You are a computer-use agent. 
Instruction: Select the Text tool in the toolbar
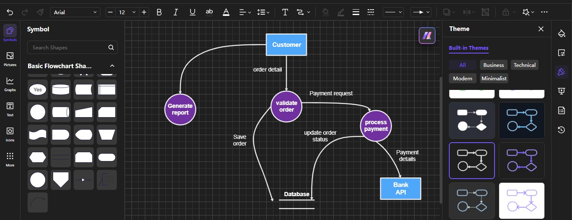pyautogui.click(x=285, y=12)
